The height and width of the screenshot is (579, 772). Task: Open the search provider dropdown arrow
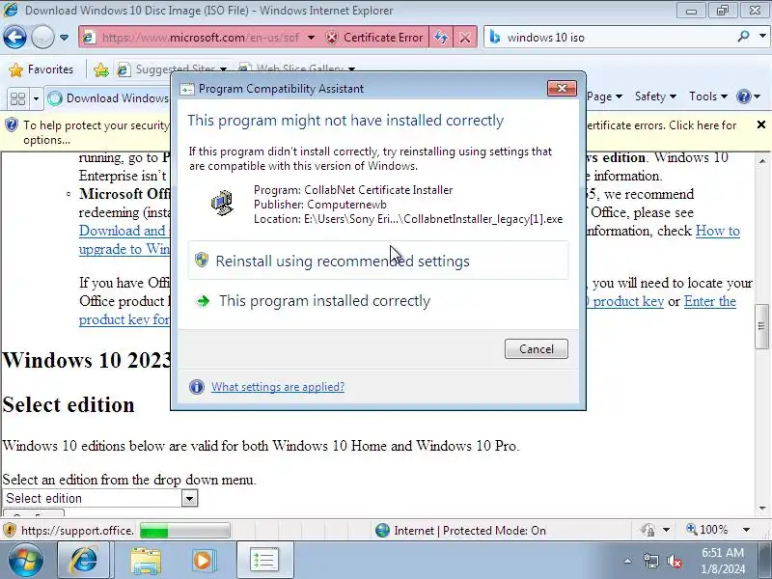point(762,37)
